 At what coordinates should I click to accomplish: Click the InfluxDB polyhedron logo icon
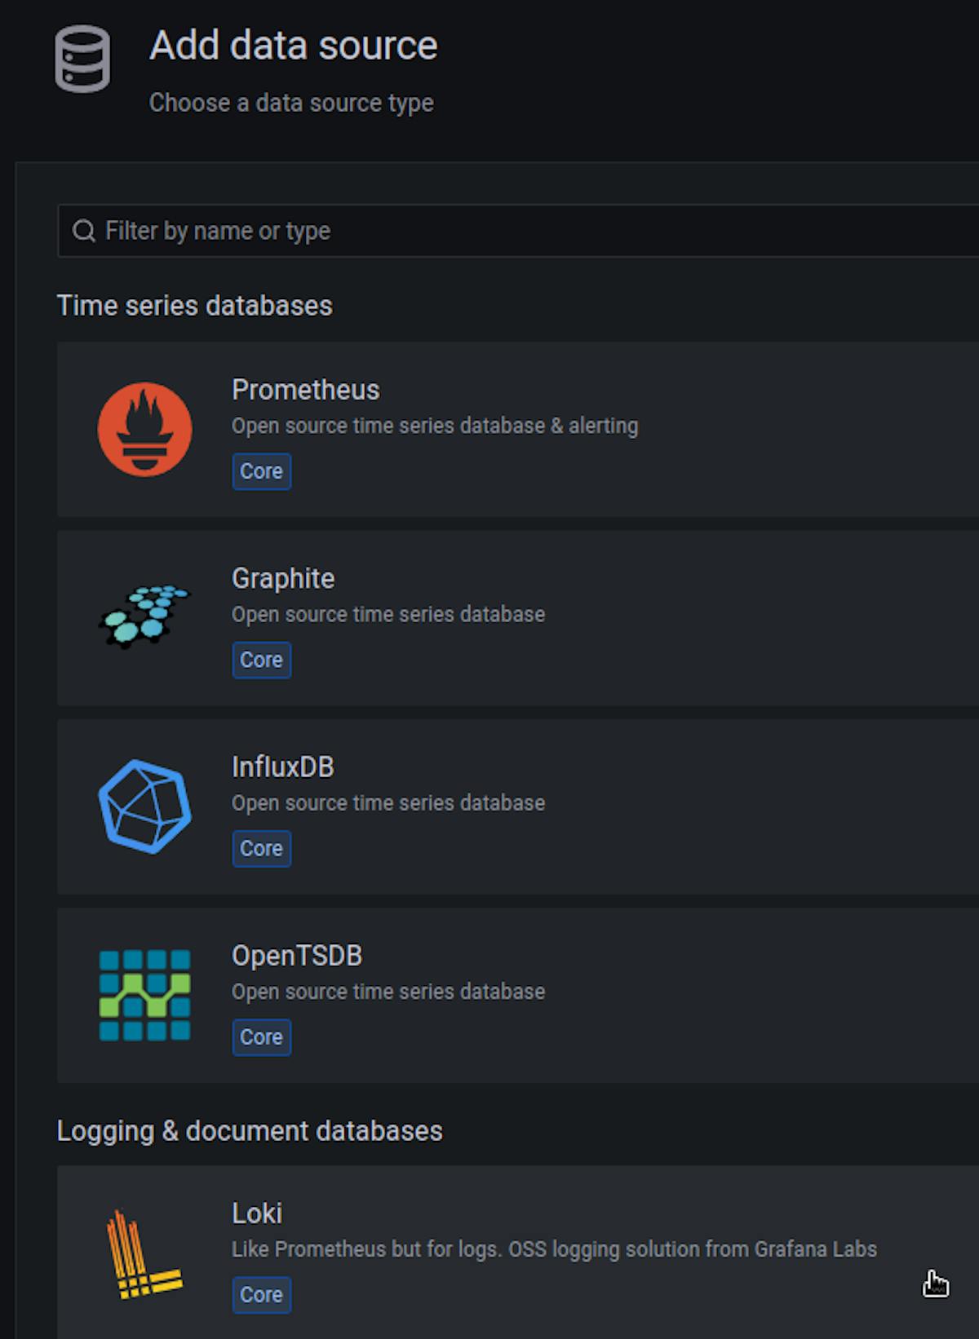pos(144,806)
